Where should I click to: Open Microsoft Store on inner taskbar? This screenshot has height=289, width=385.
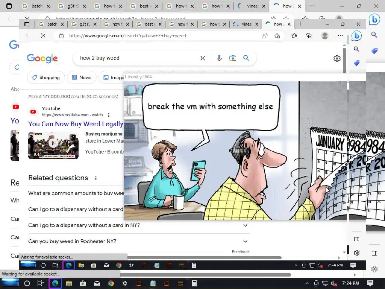[93, 265]
